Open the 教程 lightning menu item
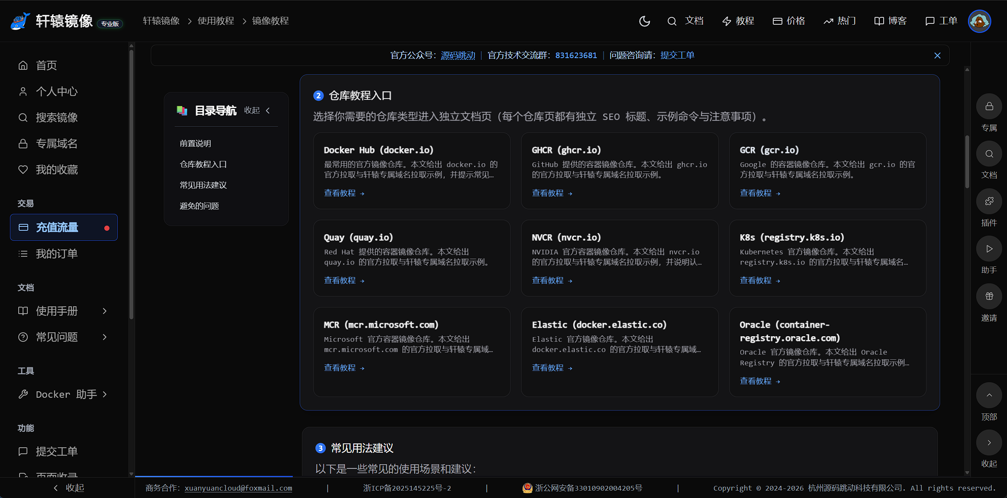The height and width of the screenshot is (498, 1007). tap(738, 21)
